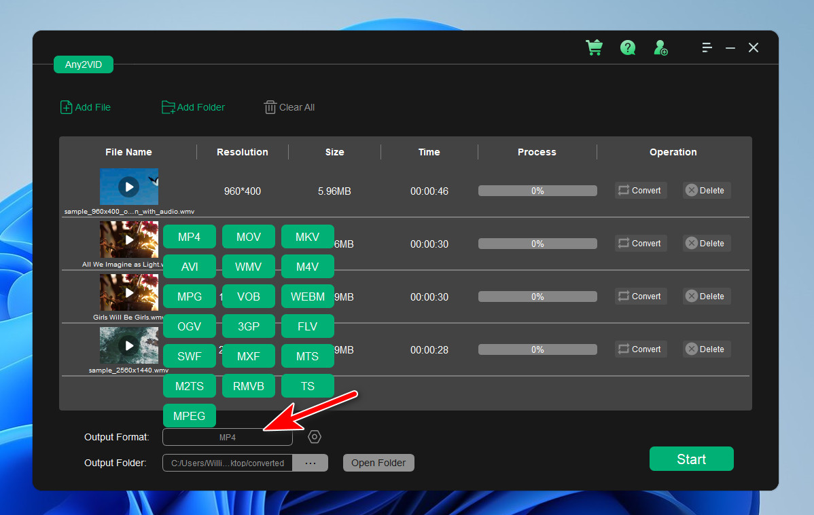Screen dimensions: 814x515
Task: Click the 5.96MB size value
Action: pos(334,191)
